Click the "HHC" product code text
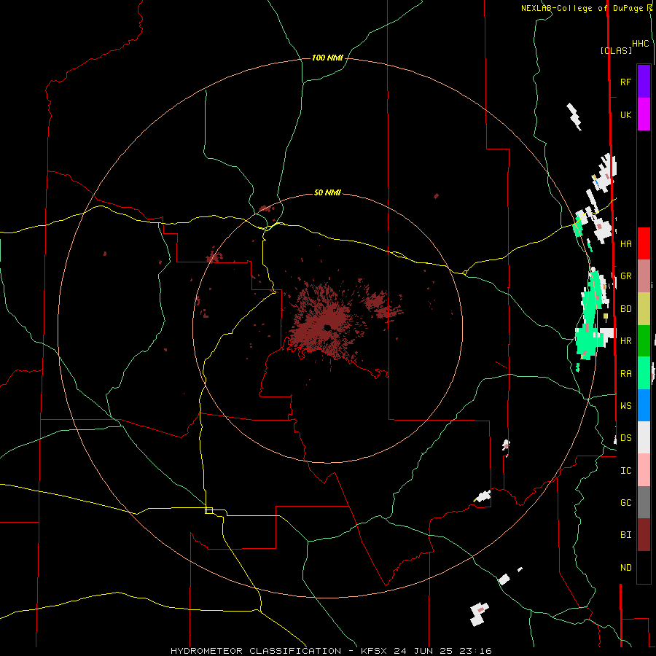 641,44
